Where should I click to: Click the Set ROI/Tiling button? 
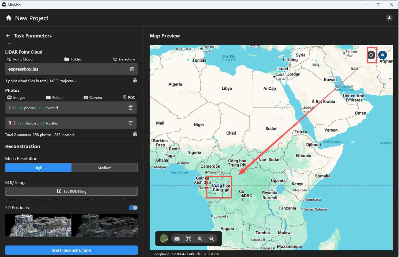pyautogui.click(x=71, y=191)
